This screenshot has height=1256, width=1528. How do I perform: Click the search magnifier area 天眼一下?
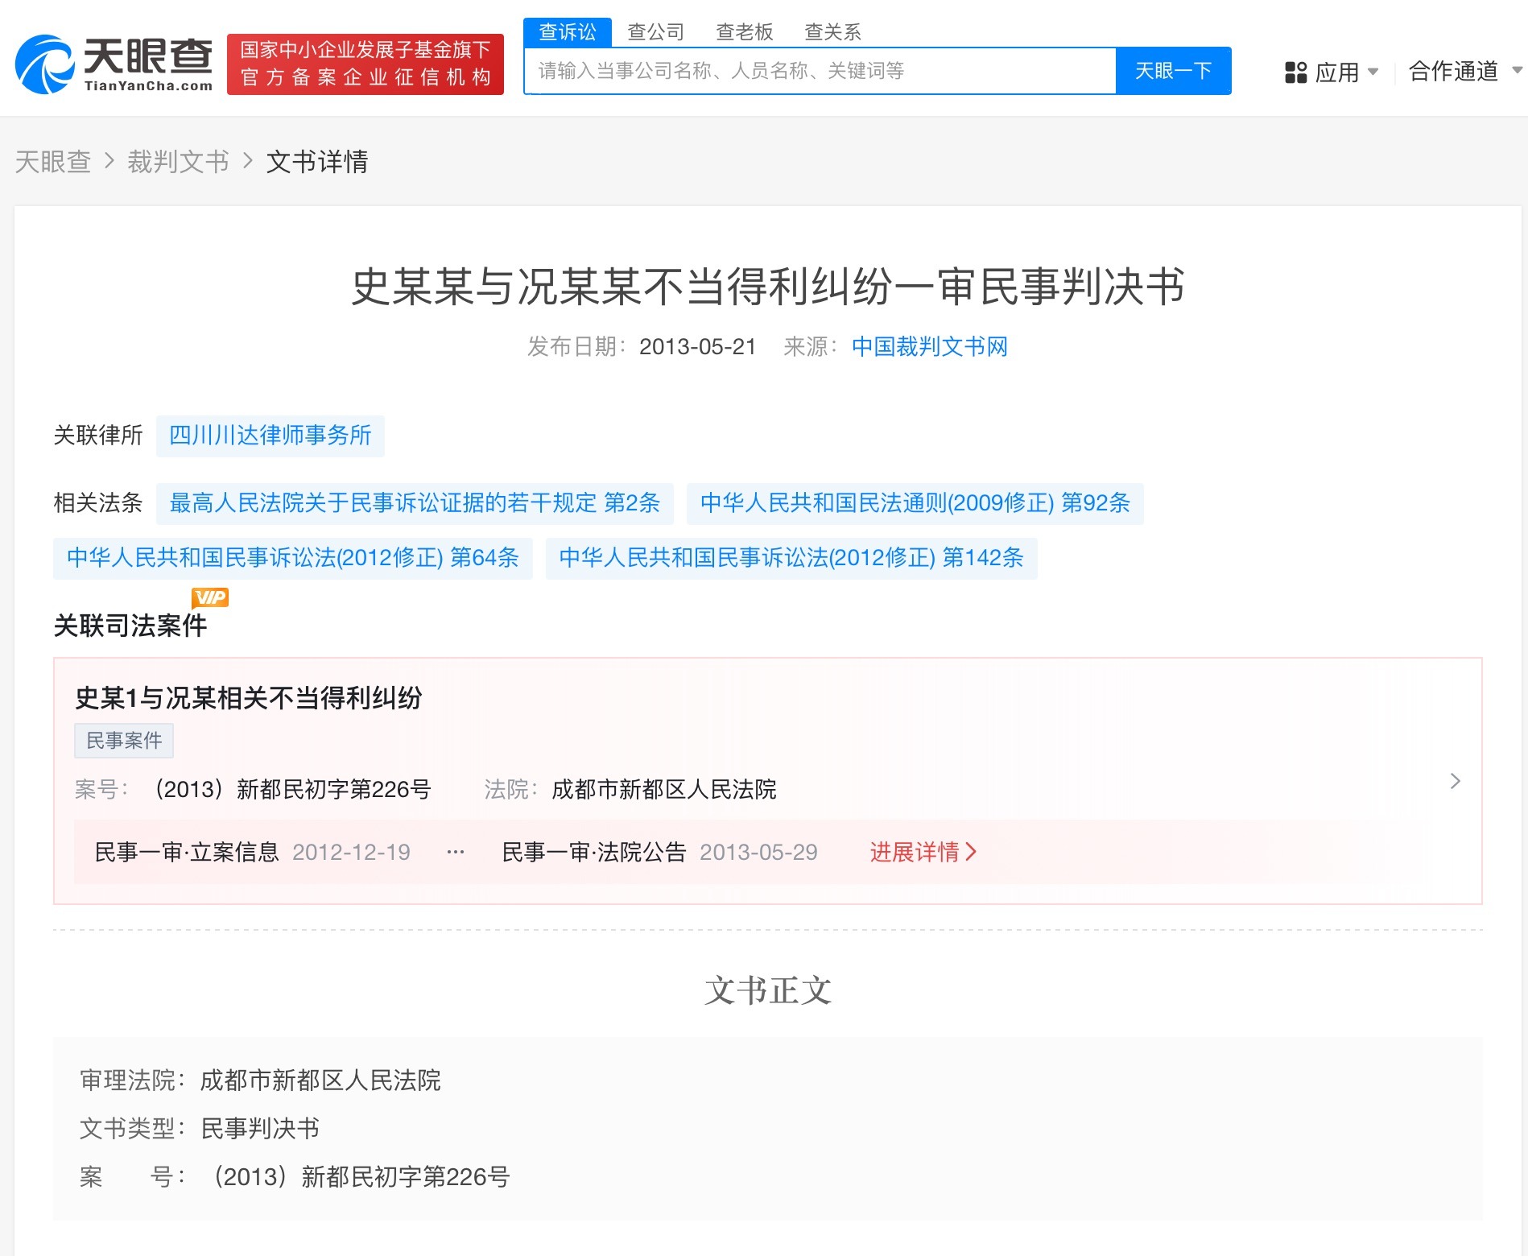pyautogui.click(x=1172, y=71)
